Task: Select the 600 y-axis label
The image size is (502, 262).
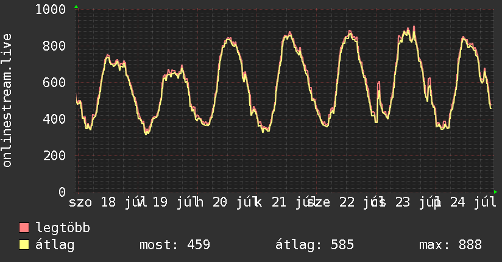Action: pos(54,82)
